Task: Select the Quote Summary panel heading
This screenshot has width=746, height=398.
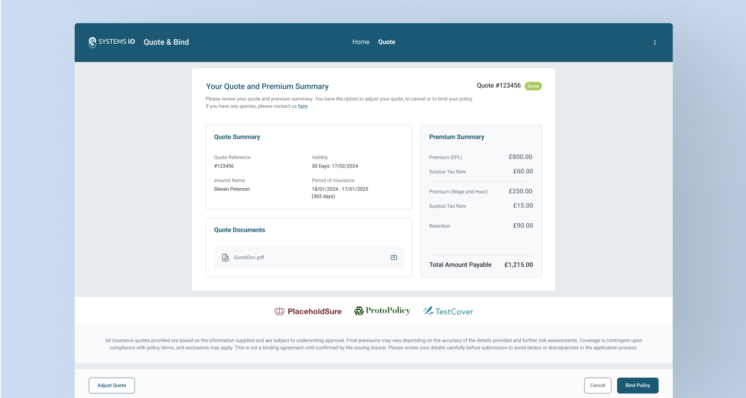Action: [237, 137]
